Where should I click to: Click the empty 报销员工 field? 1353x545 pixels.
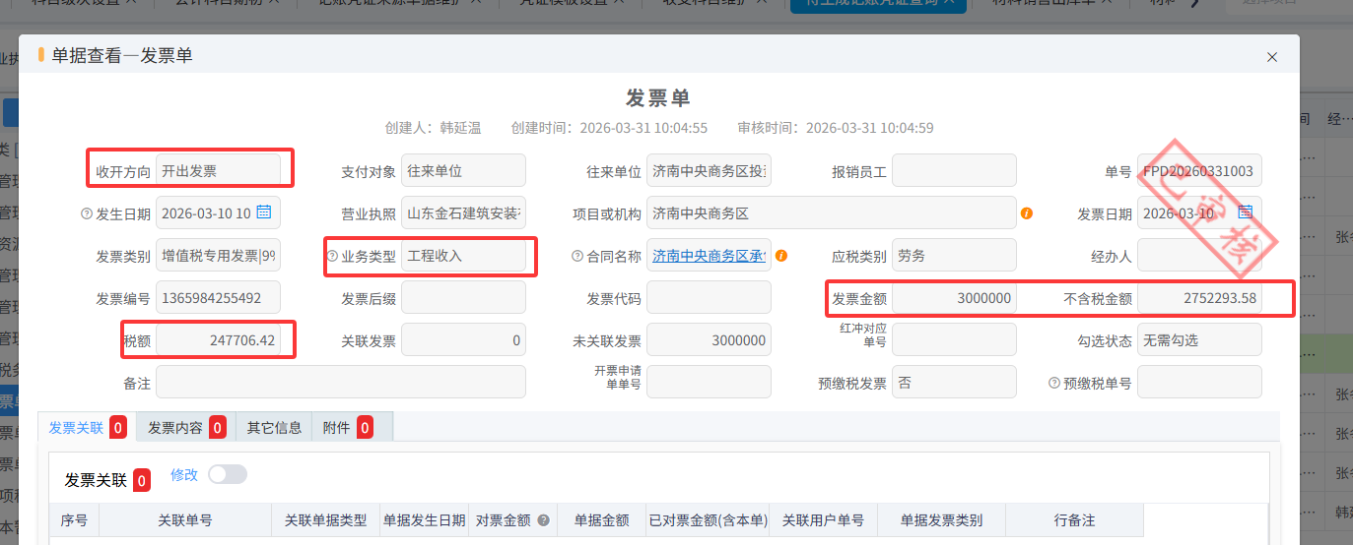click(x=954, y=170)
